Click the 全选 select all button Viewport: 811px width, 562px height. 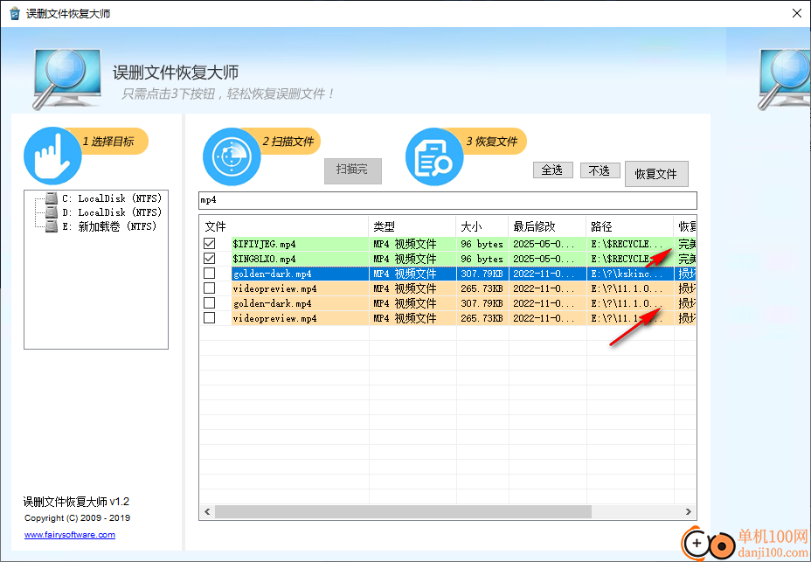[x=553, y=170]
